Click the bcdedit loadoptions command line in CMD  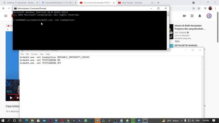click(43, 20)
